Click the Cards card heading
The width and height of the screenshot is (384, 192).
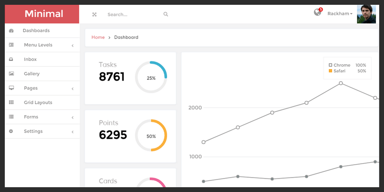pyautogui.click(x=108, y=181)
